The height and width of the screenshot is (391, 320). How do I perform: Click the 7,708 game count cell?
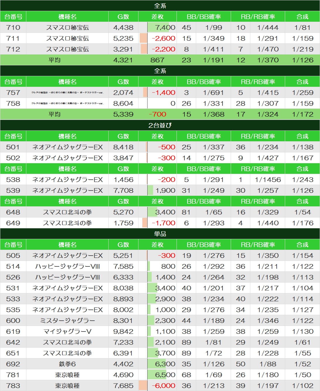(x=123, y=190)
